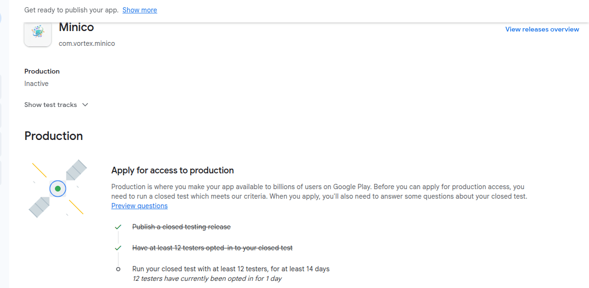Screen dimensions: 589x288
Task: Select the Production section heading
Action: pos(53,136)
